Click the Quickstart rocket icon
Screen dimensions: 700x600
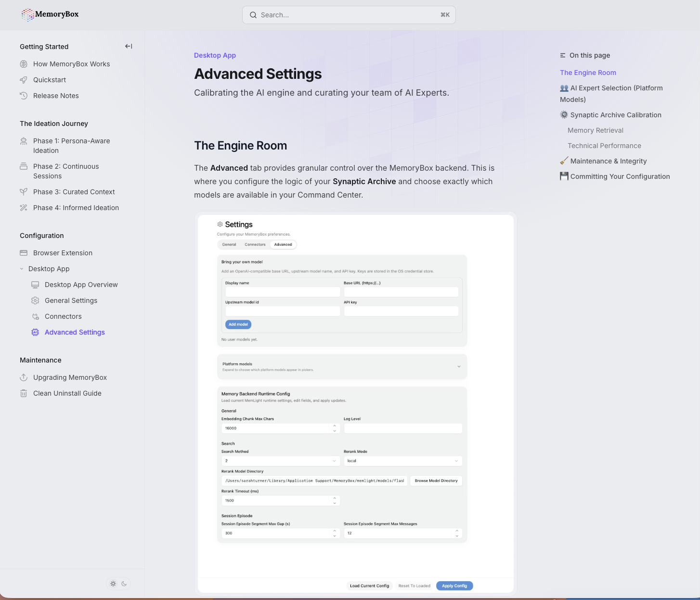pyautogui.click(x=24, y=80)
